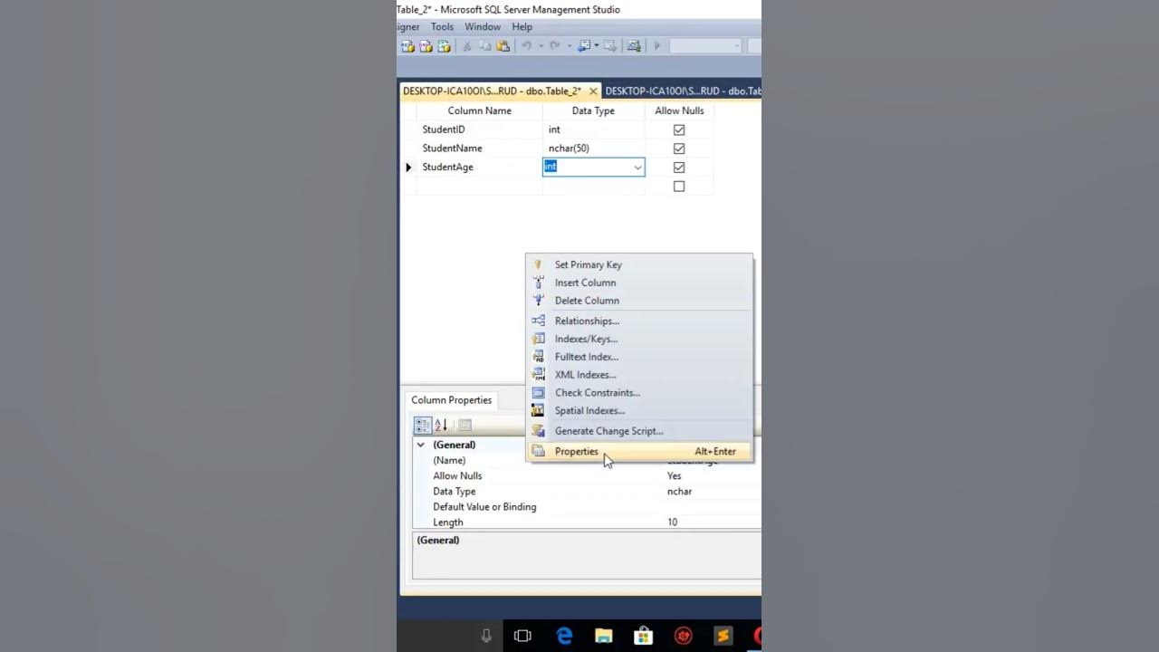Toggle Allow Nulls for StudentAge
Viewport: 1159px width, 652px height.
(x=679, y=168)
